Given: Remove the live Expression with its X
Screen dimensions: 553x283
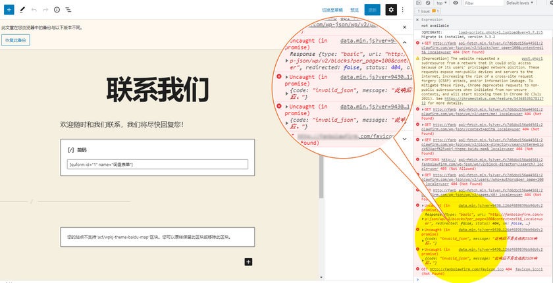Looking at the screenshot, I should [x=417, y=20].
